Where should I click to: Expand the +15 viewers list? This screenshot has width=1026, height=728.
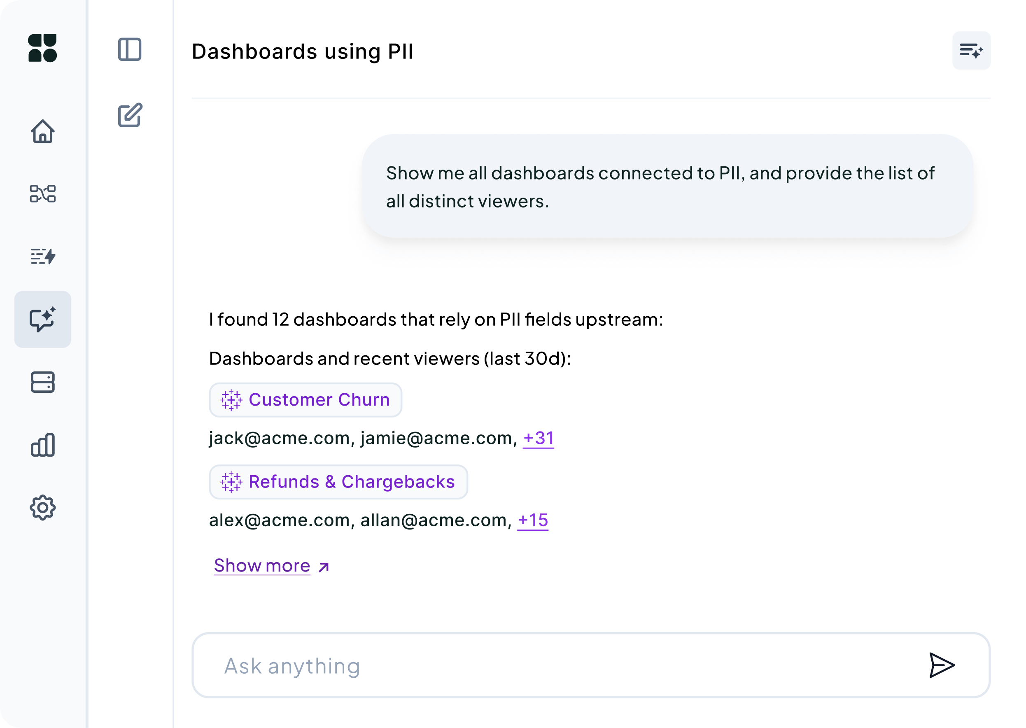click(x=533, y=520)
